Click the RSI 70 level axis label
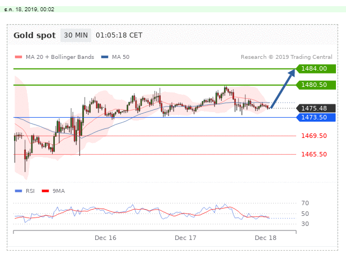Viewport: 346px width, 254px height. (305, 203)
